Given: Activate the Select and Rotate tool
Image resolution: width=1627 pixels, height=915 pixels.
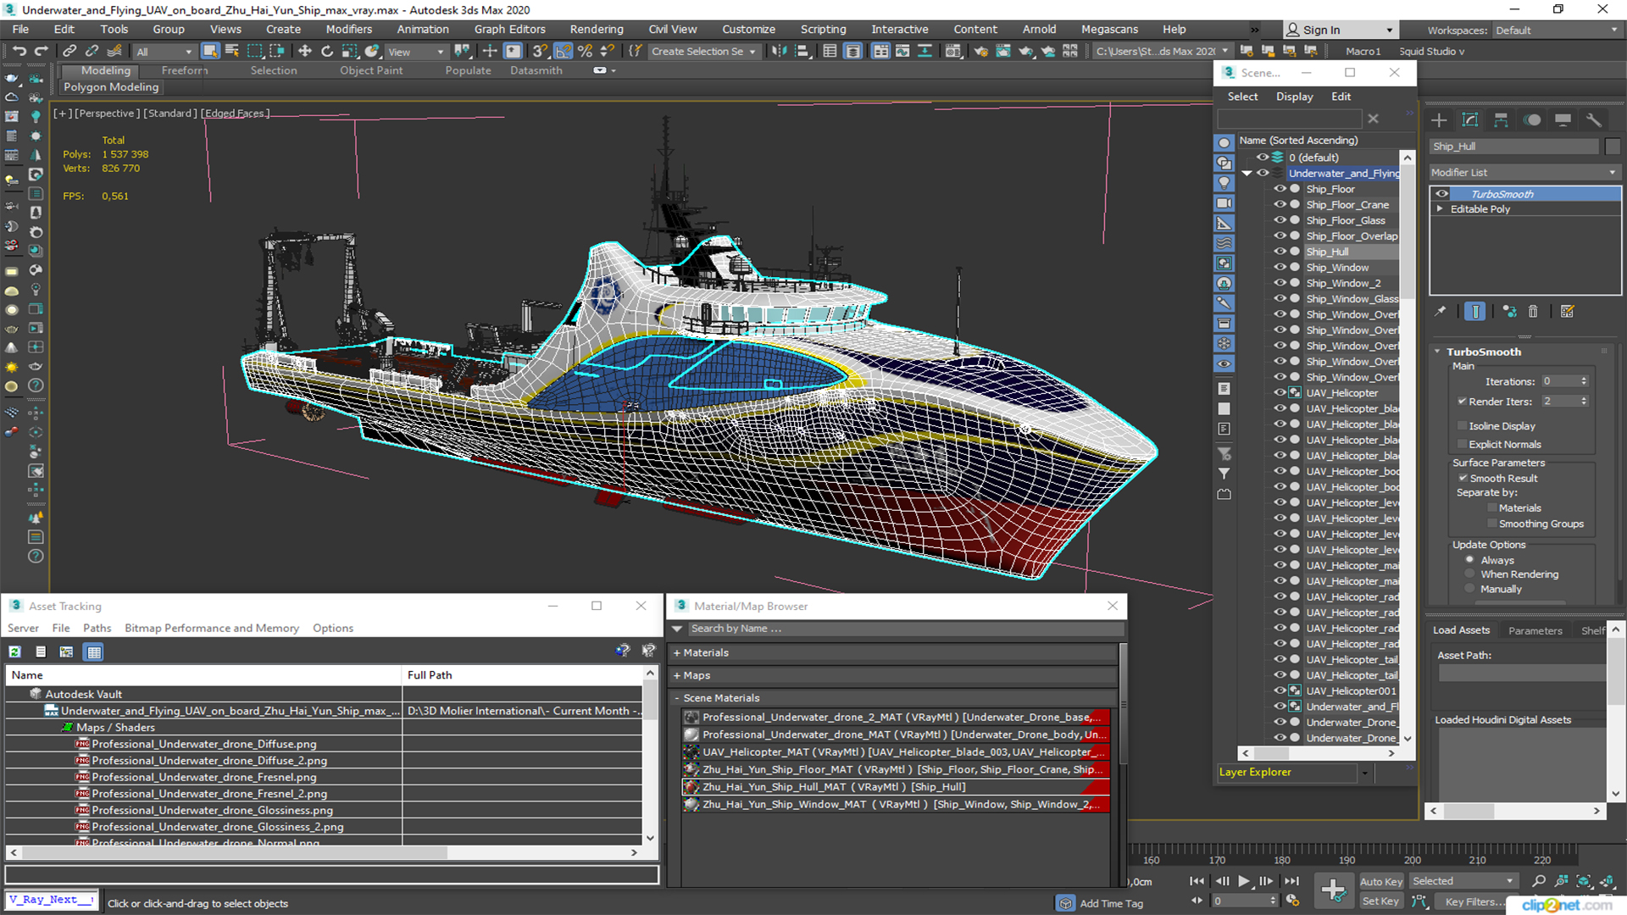Looking at the screenshot, I should pos(327,51).
